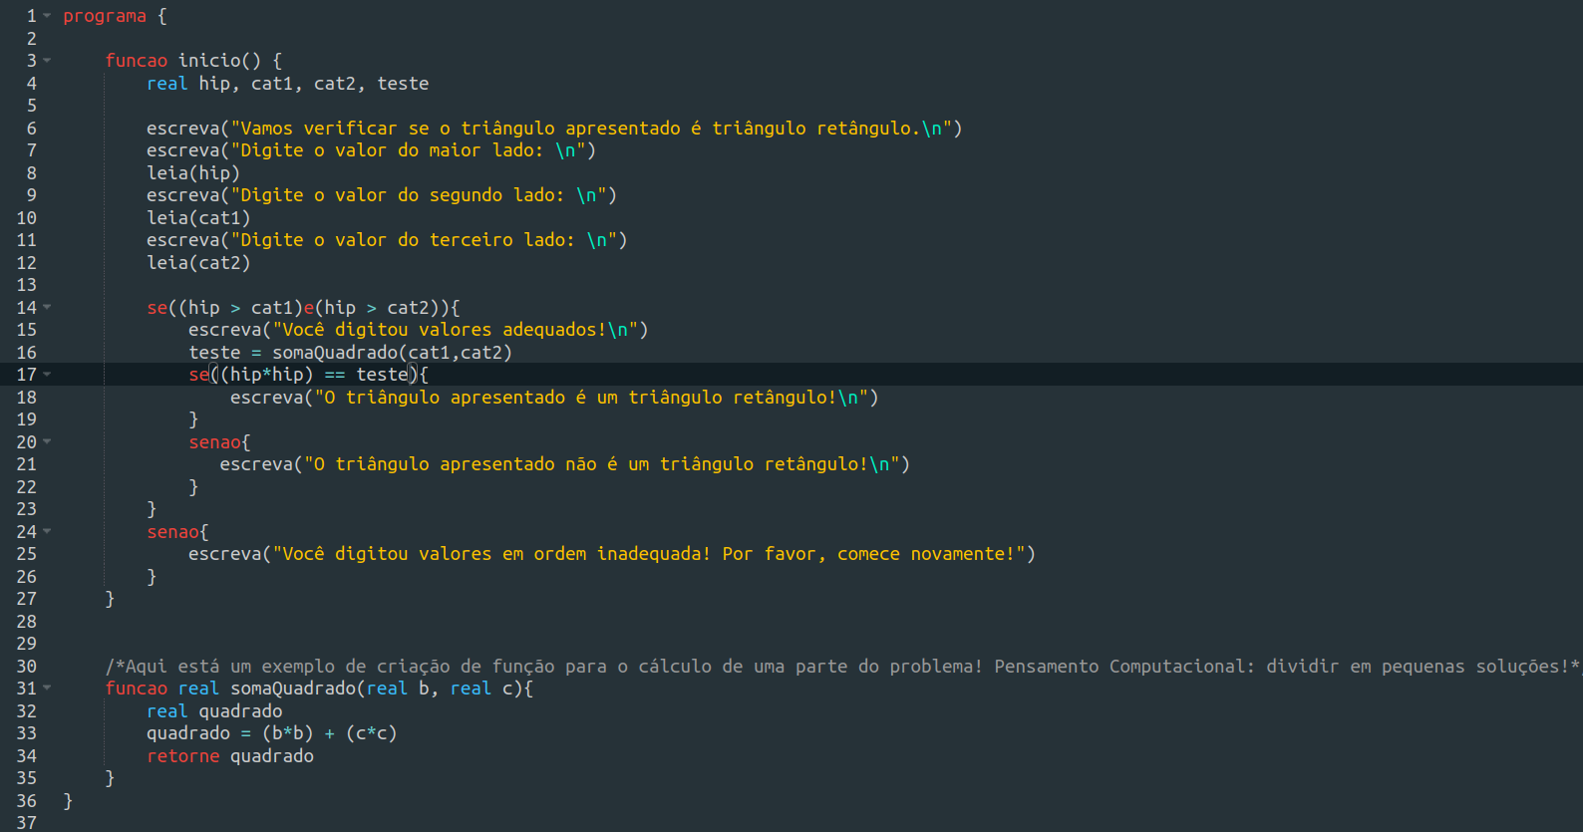The height and width of the screenshot is (832, 1583).
Task: Click the 'real quadrado' declaration
Action: (x=214, y=711)
